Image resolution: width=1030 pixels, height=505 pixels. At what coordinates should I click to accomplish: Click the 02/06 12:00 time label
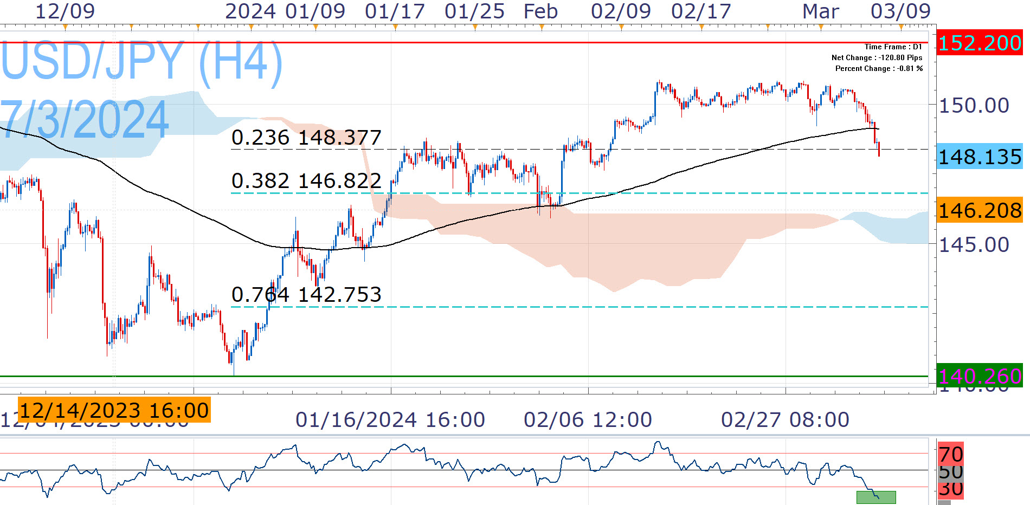(588, 420)
